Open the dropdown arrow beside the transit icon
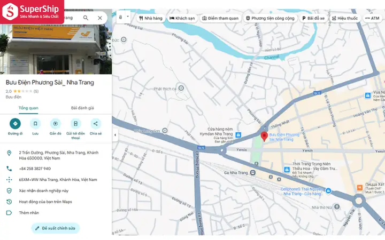This screenshot has width=385, height=240. (x=128, y=17)
